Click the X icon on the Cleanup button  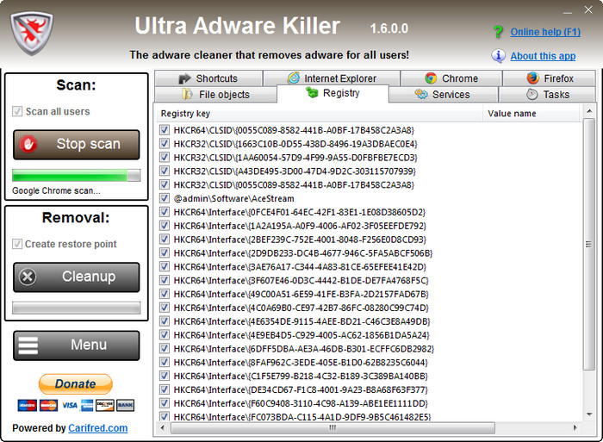click(28, 277)
